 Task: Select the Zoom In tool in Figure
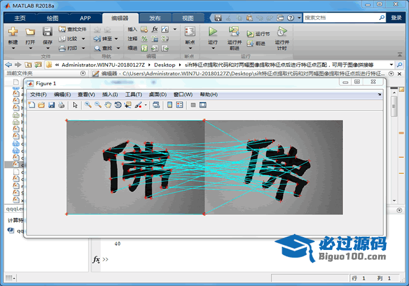coord(88,105)
